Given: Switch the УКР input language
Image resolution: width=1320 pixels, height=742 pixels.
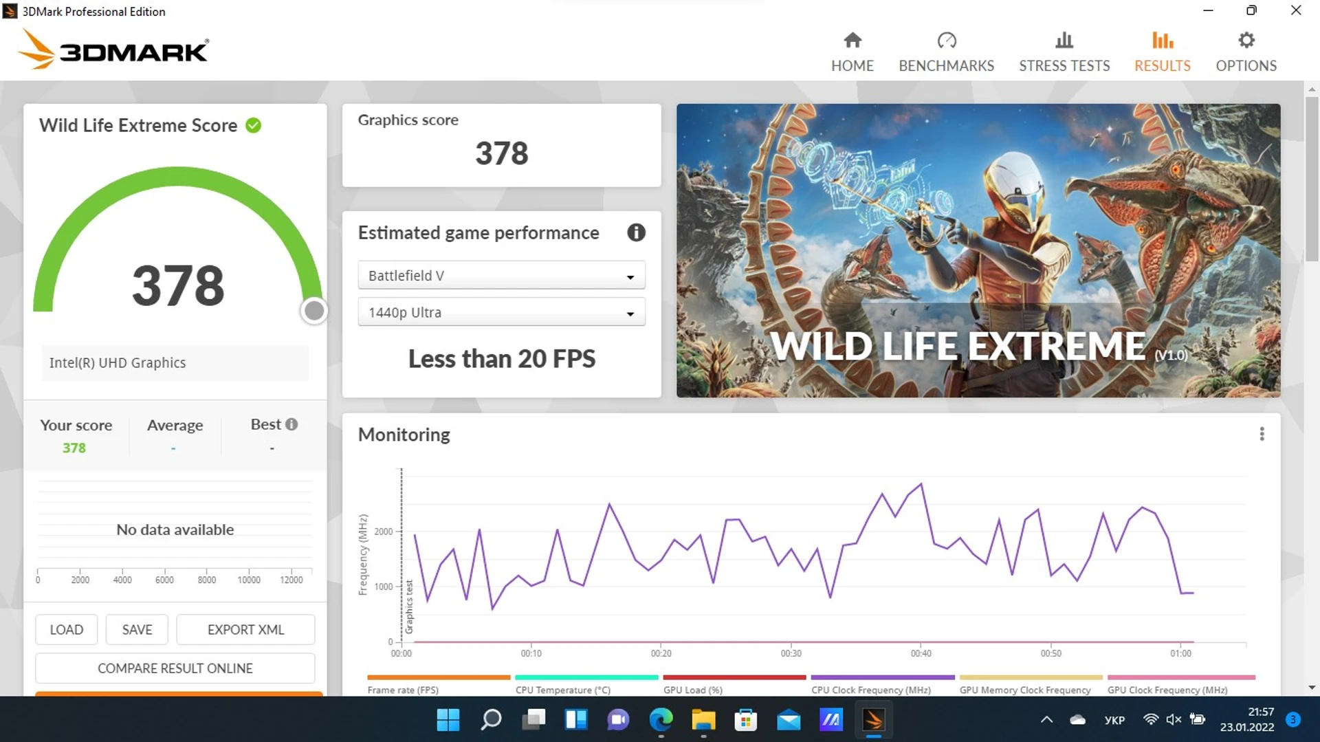Looking at the screenshot, I should tap(1114, 720).
